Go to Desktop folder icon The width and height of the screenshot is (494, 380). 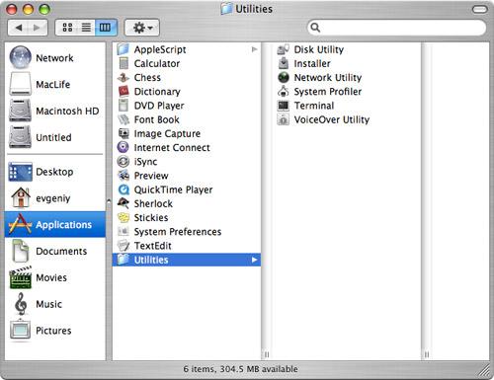pos(21,172)
